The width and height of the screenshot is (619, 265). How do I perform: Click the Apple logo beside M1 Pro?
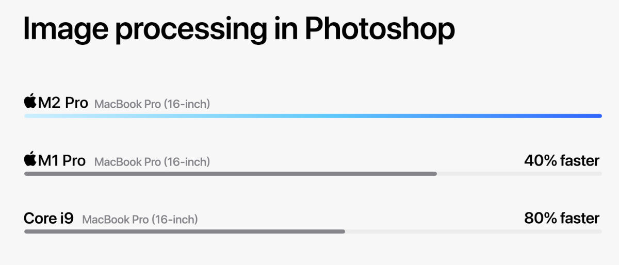pos(30,159)
